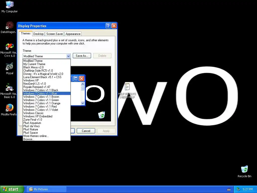Choose Black Mesa v2.0 theme
This screenshot has height=193, width=257.
(46, 67)
